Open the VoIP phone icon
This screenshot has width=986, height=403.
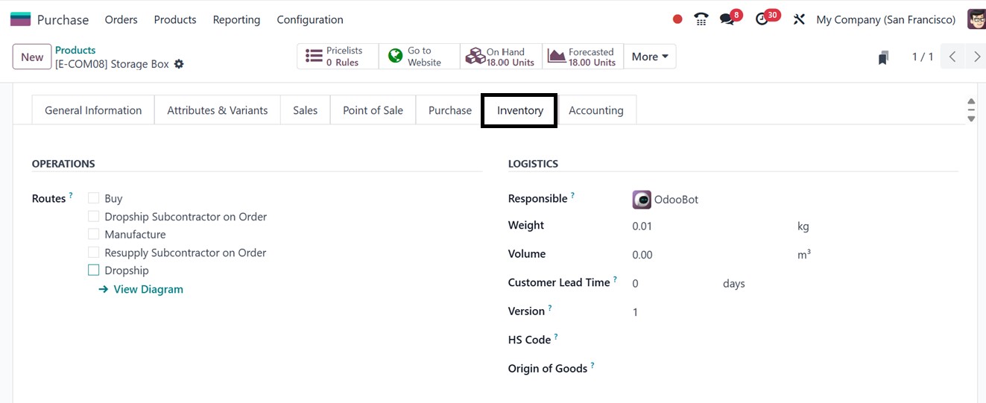[x=701, y=19]
